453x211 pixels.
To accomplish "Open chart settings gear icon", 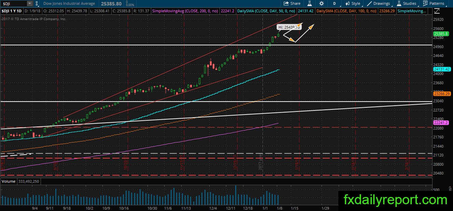I will 321,3.
